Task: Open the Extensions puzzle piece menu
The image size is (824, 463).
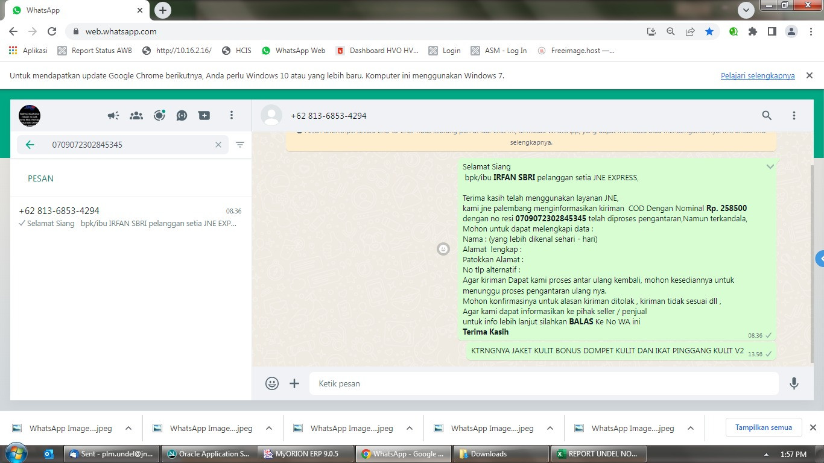Action: (753, 31)
